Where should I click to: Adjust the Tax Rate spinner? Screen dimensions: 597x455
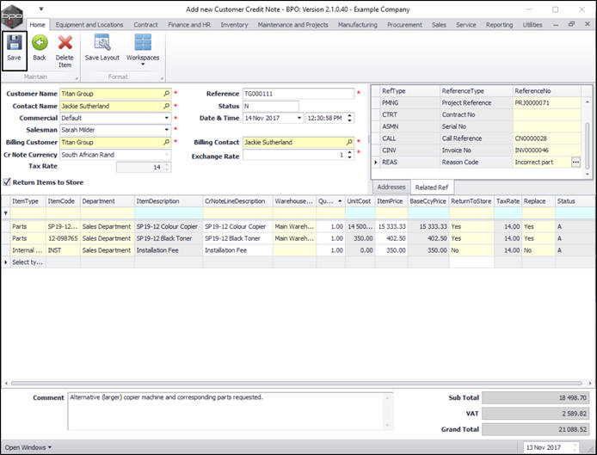[167, 167]
